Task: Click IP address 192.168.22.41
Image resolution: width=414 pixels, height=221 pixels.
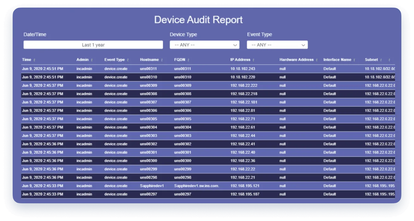Action: [243, 144]
